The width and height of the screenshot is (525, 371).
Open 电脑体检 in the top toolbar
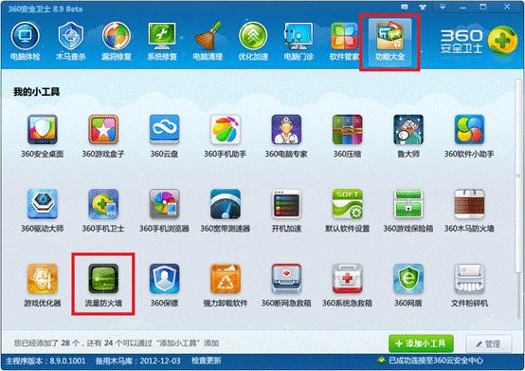tap(25, 41)
